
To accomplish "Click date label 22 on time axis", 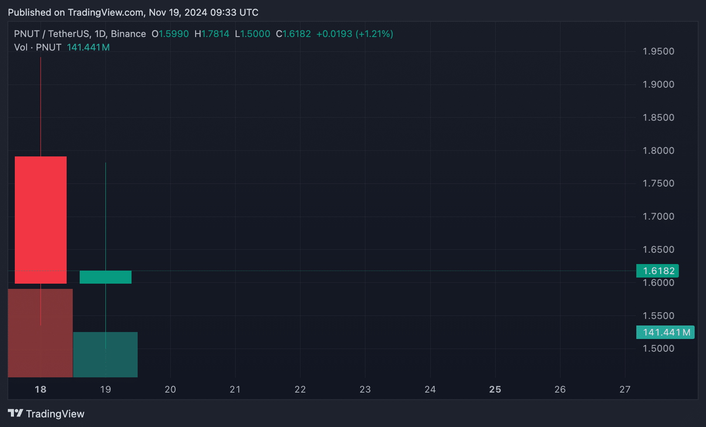I will pos(300,390).
